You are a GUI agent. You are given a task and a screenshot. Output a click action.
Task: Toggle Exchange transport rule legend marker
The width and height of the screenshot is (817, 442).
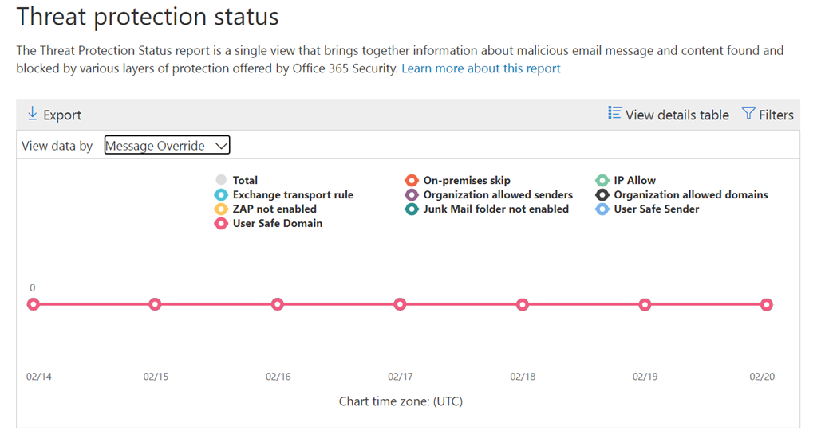[221, 195]
